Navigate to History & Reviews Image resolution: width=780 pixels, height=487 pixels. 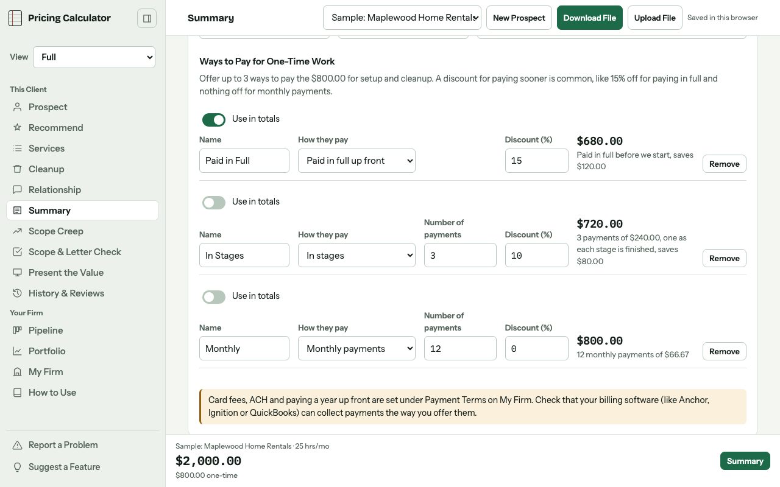[x=82, y=293]
